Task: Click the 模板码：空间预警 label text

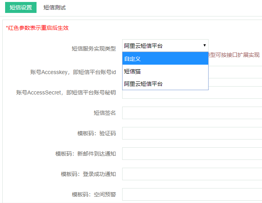Action: 93,194
